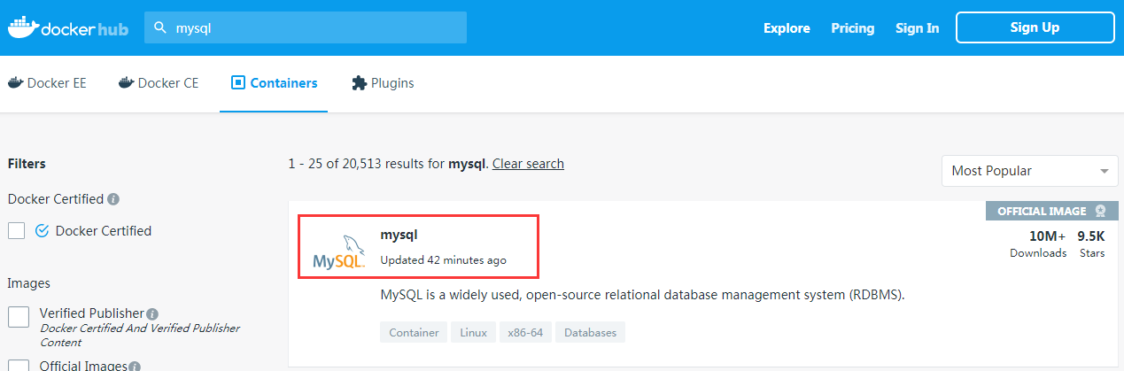This screenshot has width=1124, height=371.
Task: Check the Verified Publisher filter
Action: 18,317
